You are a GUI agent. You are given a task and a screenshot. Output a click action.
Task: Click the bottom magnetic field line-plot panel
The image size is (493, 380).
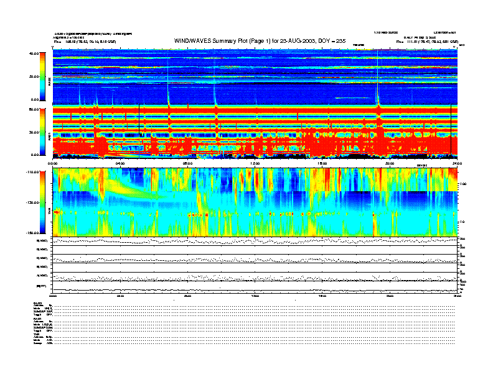click(x=255, y=287)
